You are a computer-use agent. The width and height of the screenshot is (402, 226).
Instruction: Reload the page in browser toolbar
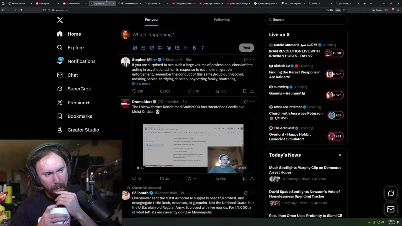21,10
